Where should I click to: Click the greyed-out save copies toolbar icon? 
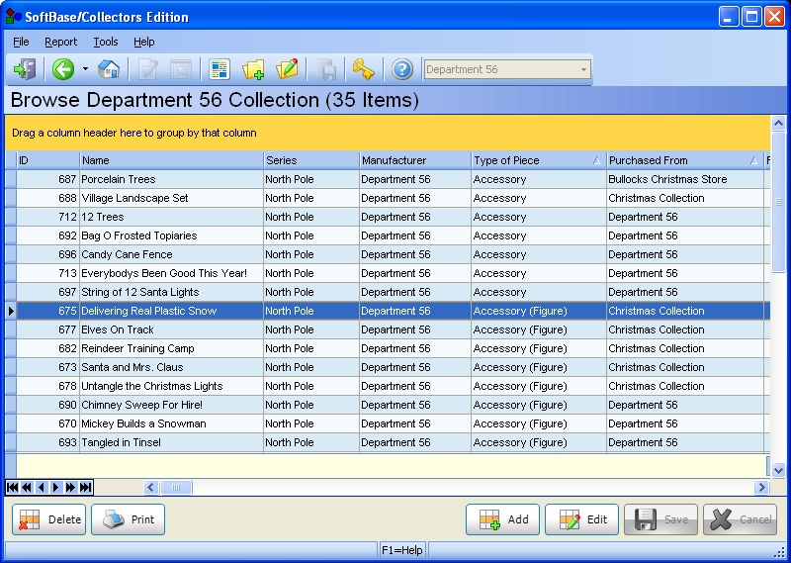tap(325, 69)
